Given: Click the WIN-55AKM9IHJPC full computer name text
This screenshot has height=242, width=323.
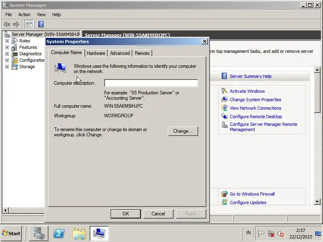Looking at the screenshot, I should [124, 106].
